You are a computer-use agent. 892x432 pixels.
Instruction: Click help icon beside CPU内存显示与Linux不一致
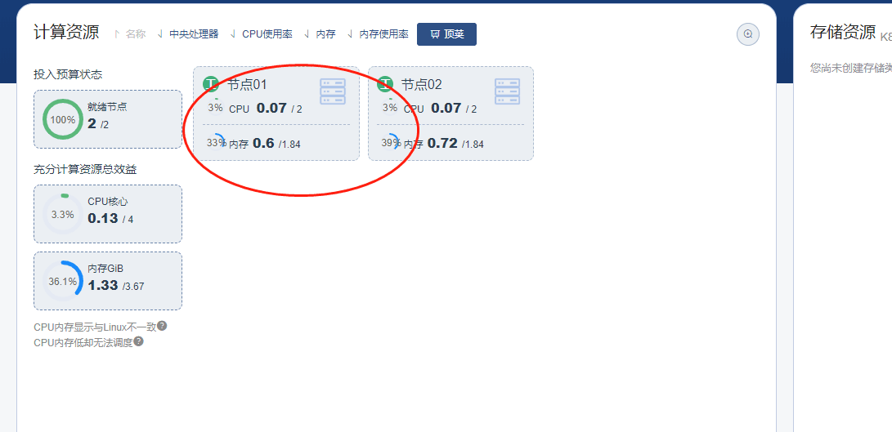click(x=162, y=326)
